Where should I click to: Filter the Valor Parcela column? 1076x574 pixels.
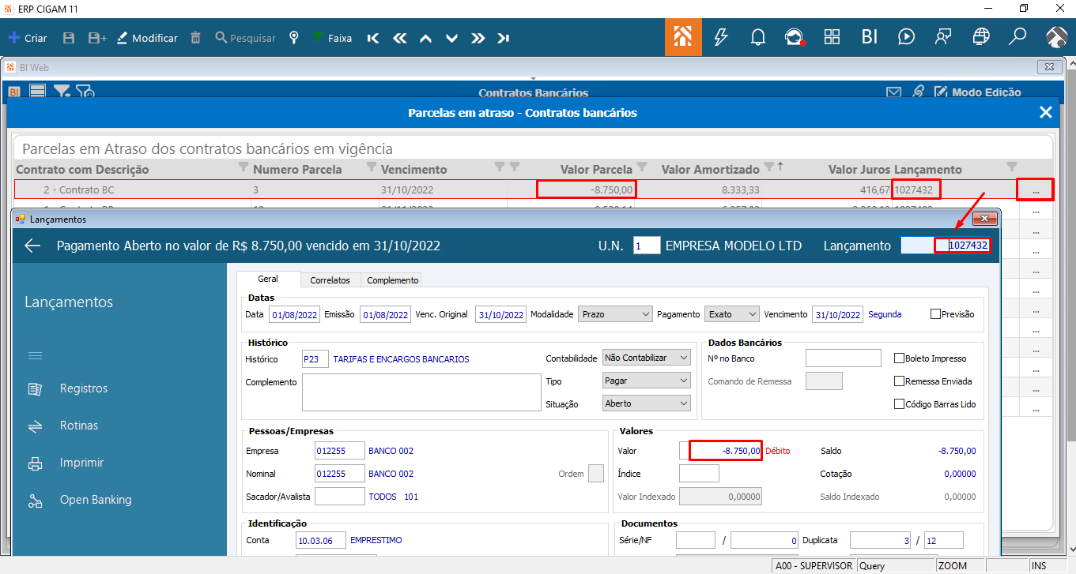[642, 167]
